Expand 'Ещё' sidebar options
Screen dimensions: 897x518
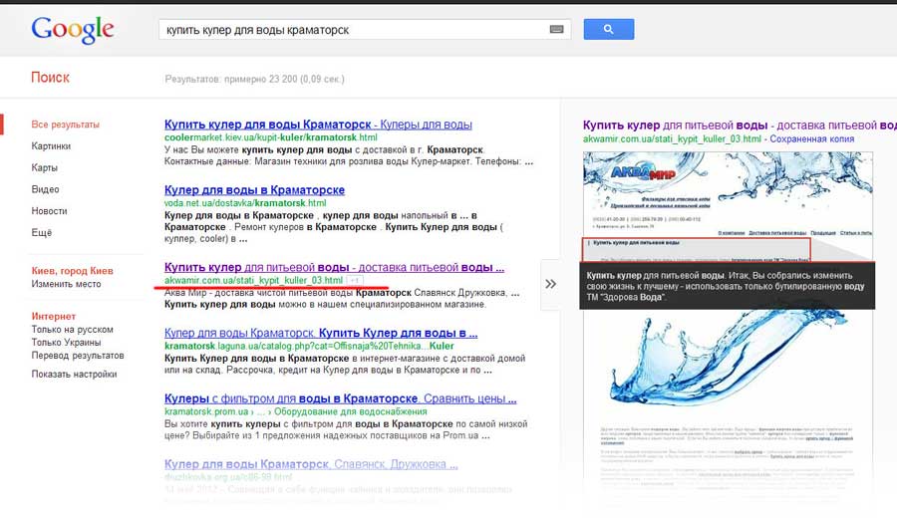pyautogui.click(x=41, y=233)
